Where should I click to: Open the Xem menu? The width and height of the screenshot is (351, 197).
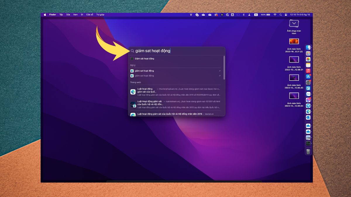[x=75, y=15]
